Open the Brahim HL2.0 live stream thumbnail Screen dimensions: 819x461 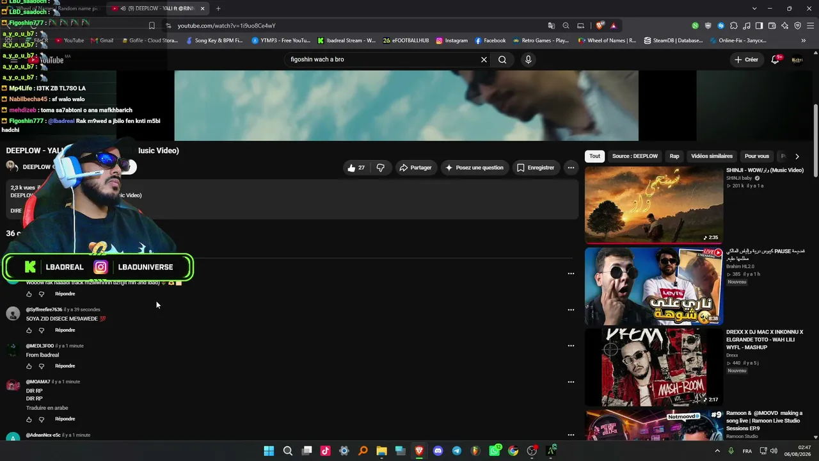point(654,286)
